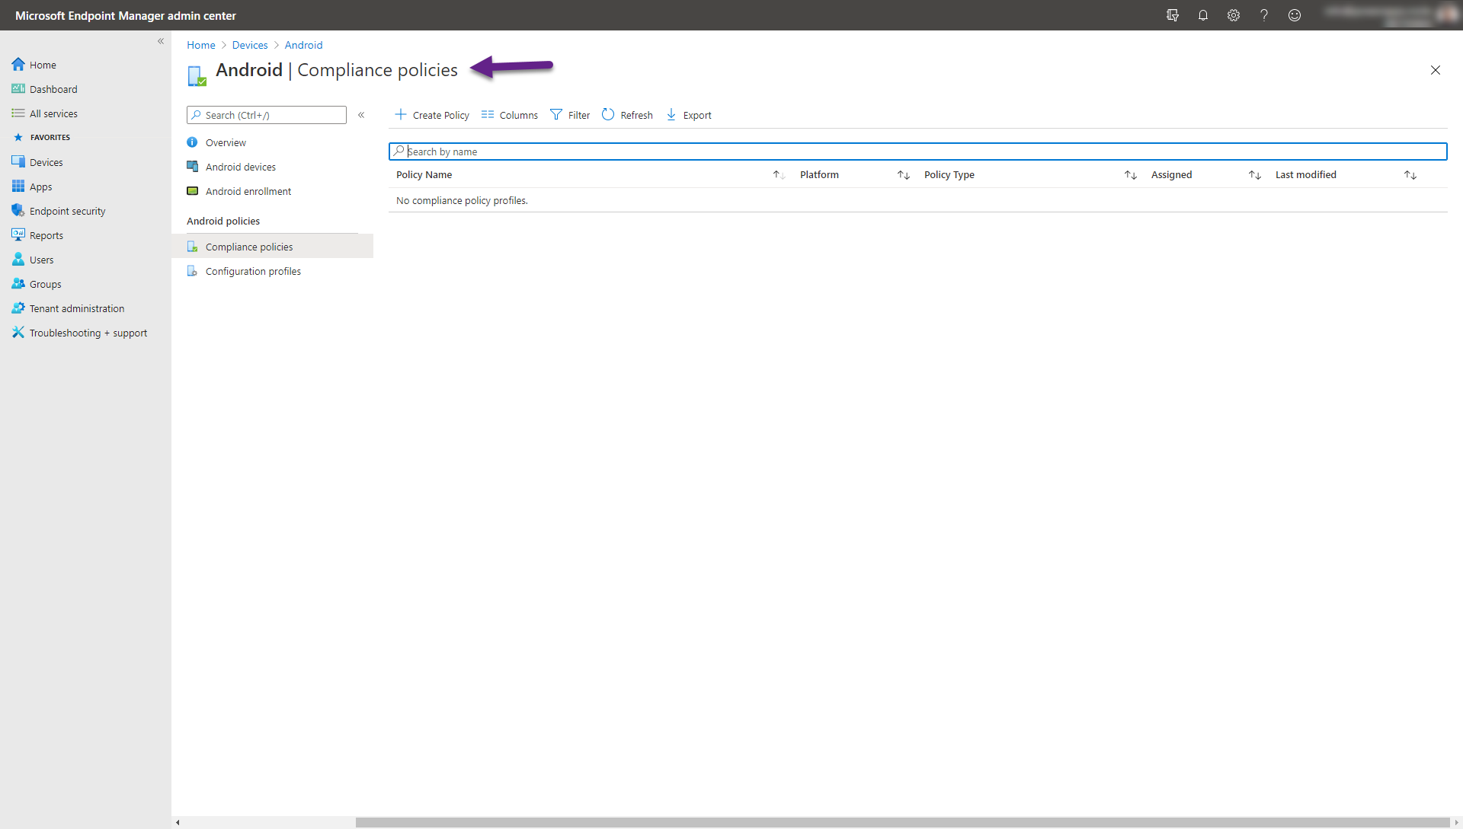Click the Endpoint security shield icon
This screenshot has height=829, width=1463.
coord(18,211)
